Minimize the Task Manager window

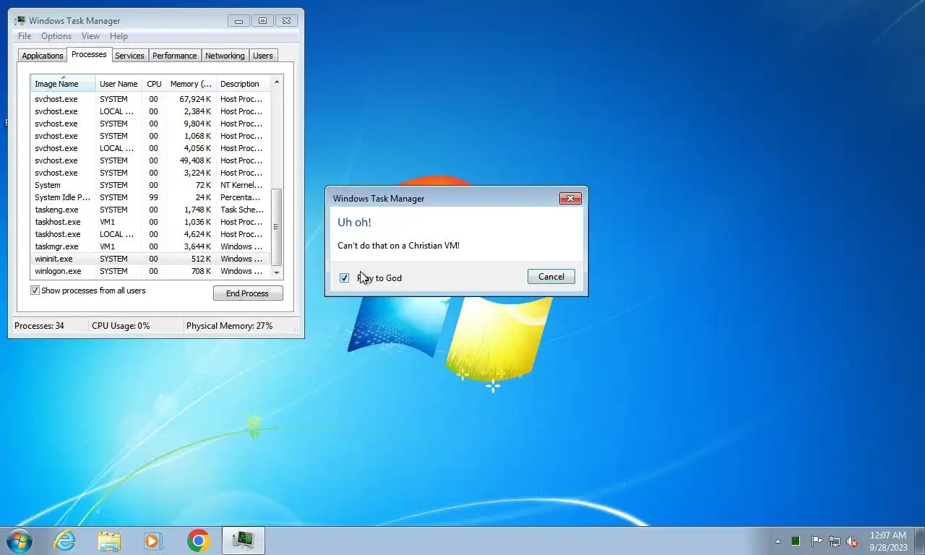(238, 21)
